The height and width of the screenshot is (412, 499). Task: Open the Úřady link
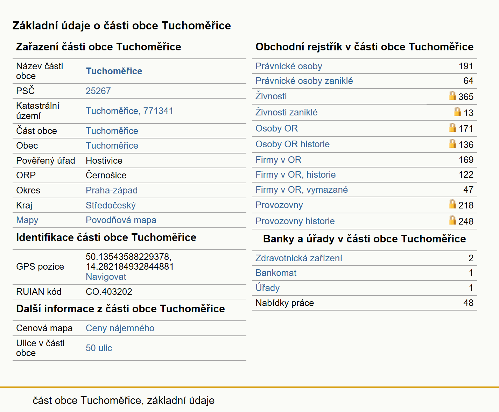[x=268, y=288]
